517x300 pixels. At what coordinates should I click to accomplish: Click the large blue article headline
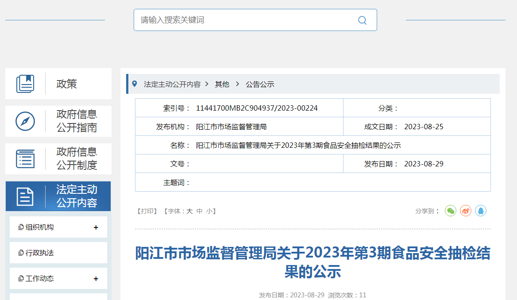pos(313,262)
